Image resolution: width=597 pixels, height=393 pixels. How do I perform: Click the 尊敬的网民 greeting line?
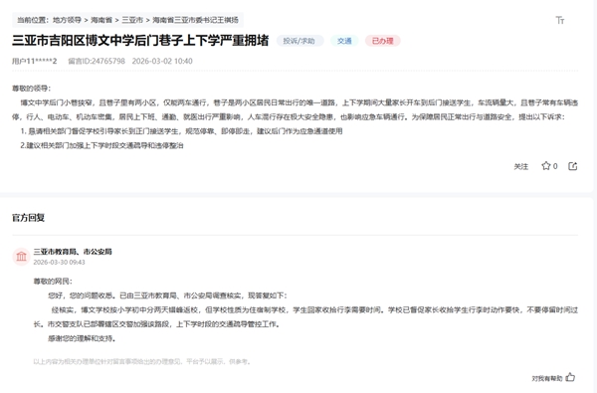(53, 282)
